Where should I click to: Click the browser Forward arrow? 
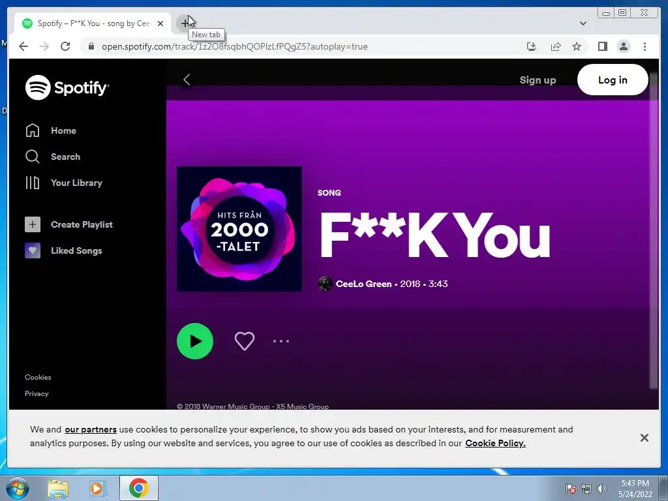(44, 46)
